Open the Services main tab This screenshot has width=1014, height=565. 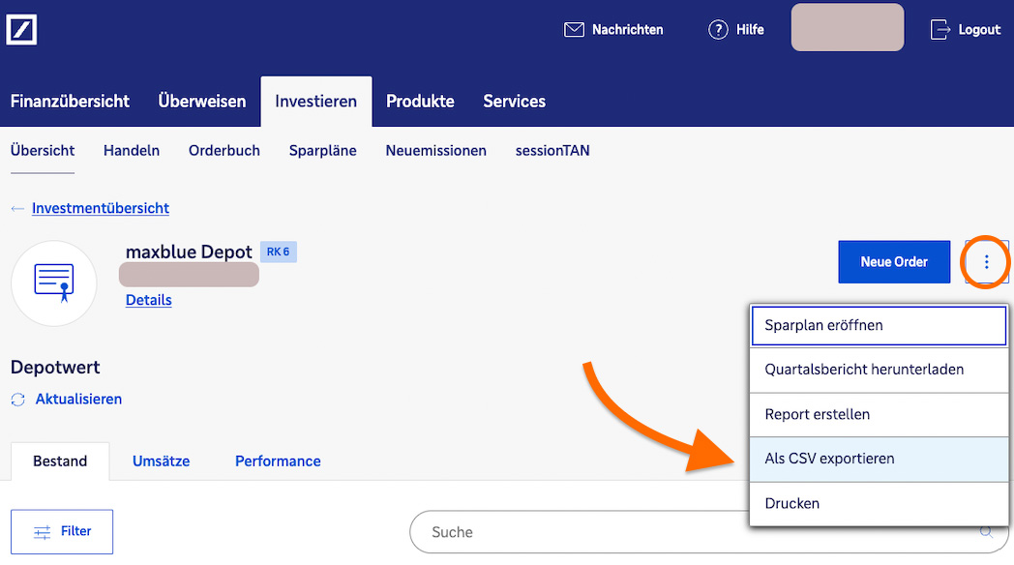(x=514, y=102)
